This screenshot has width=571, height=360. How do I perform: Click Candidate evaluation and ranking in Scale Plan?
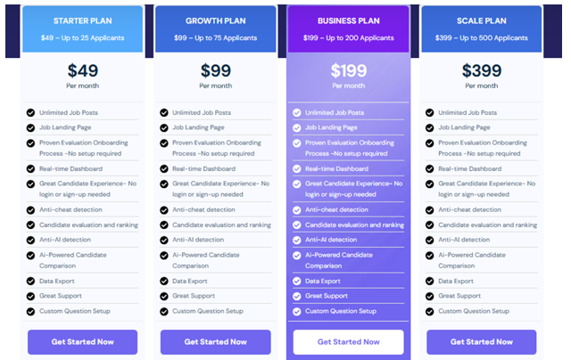pos(488,225)
